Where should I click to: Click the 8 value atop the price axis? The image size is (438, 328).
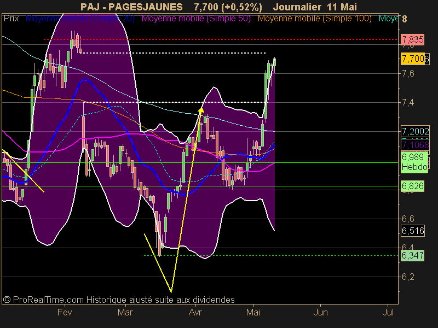[x=404, y=19]
